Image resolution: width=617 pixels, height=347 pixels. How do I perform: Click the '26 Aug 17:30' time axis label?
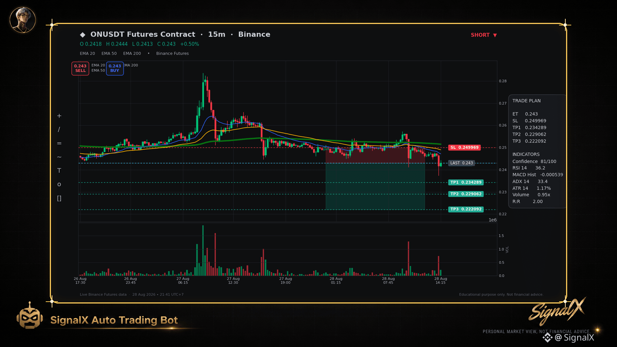tap(80, 281)
